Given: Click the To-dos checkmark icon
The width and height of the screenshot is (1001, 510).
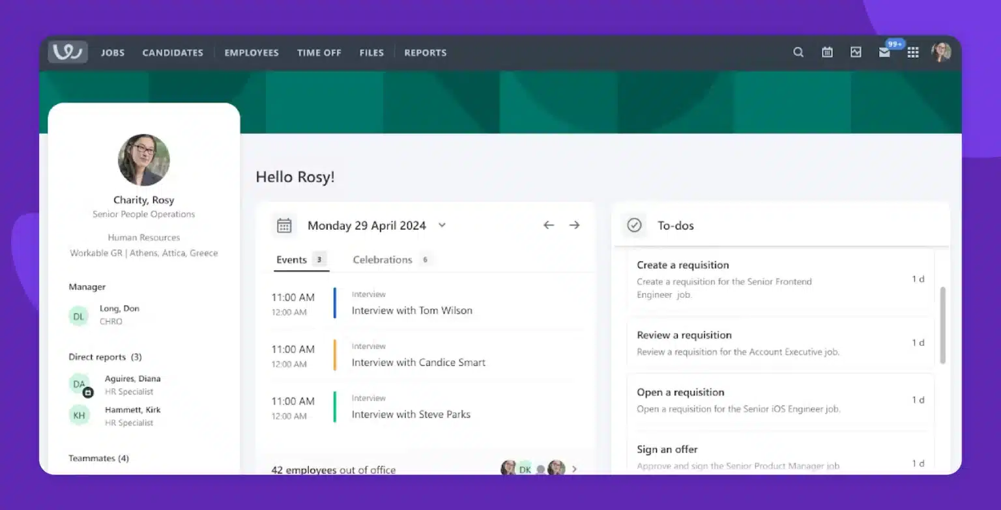Looking at the screenshot, I should click(634, 225).
